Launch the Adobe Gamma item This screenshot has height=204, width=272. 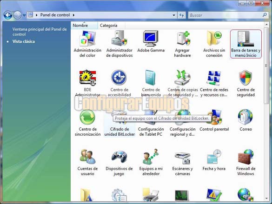point(151,42)
